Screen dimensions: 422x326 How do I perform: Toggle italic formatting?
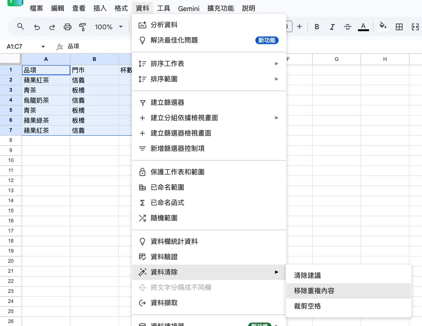point(332,27)
